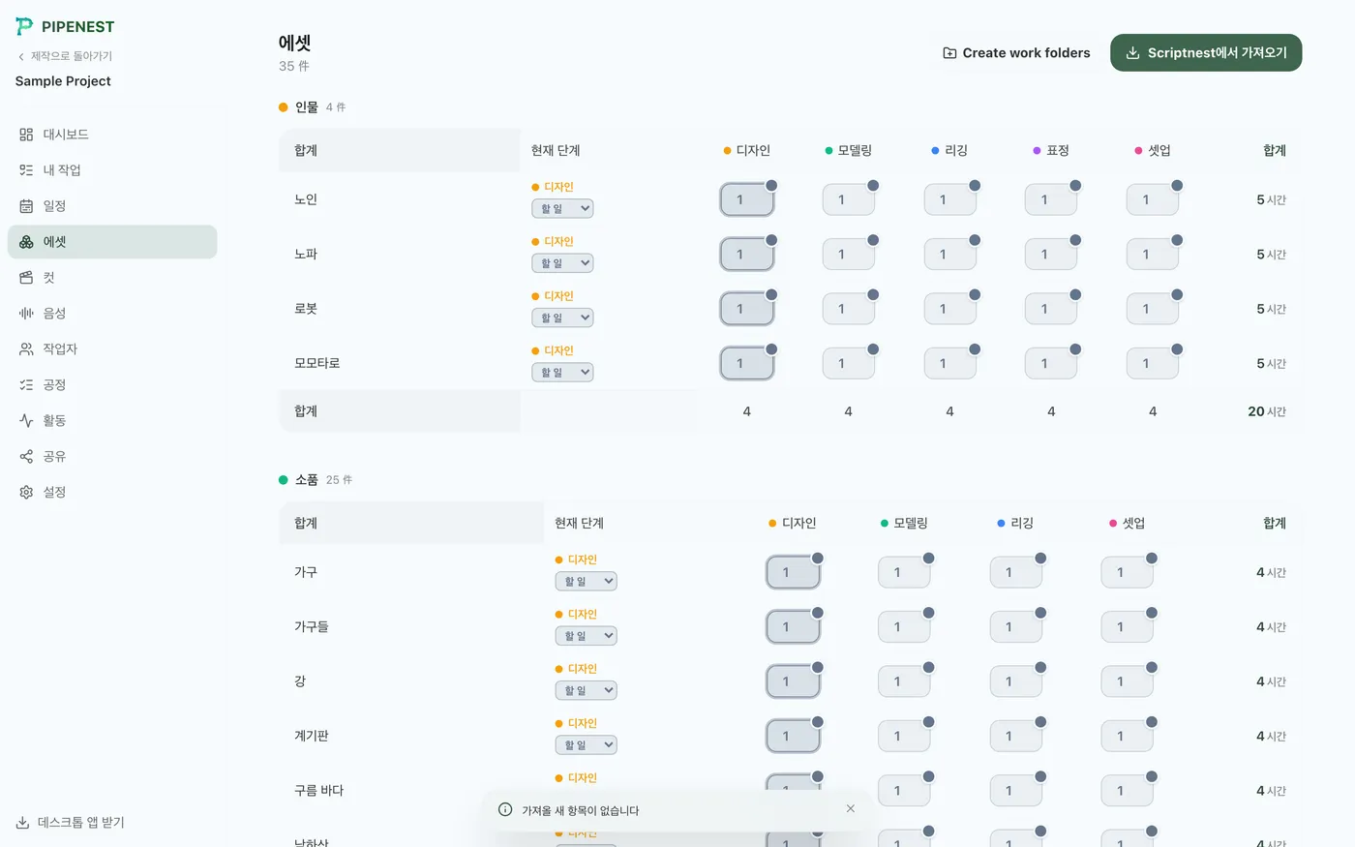Open the 일정 section

click(x=112, y=206)
